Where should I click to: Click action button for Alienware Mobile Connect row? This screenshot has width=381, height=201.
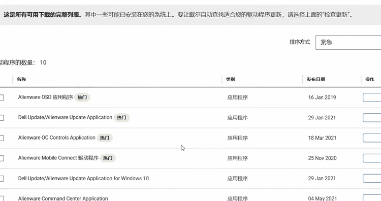point(372,158)
